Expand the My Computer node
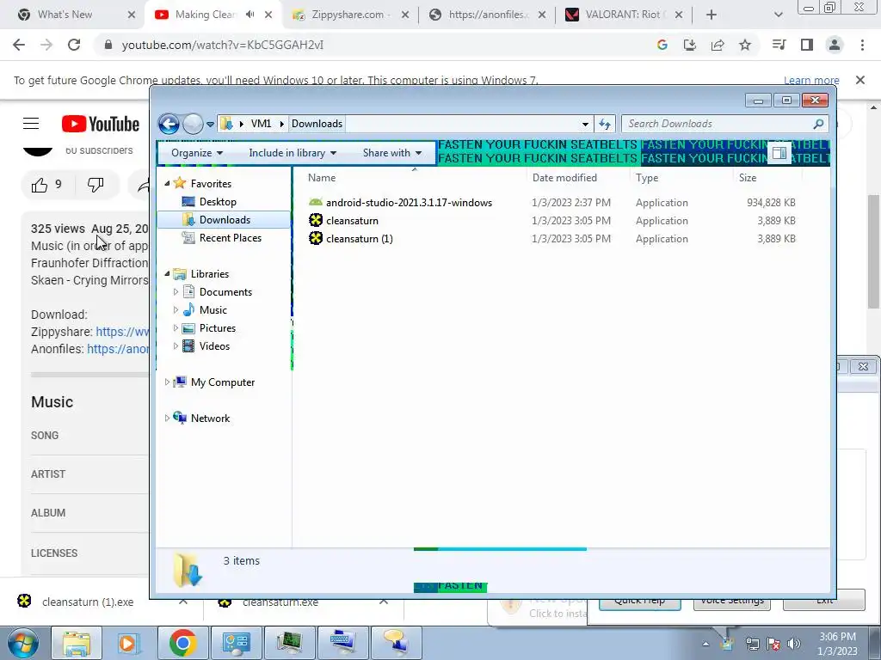This screenshot has height=660, width=881. coord(167,382)
